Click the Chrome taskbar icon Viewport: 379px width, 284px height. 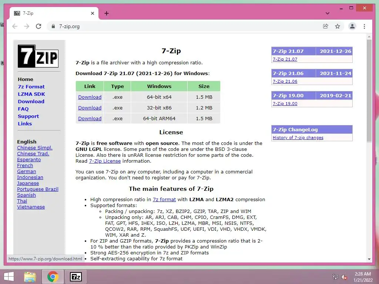click(x=53, y=277)
